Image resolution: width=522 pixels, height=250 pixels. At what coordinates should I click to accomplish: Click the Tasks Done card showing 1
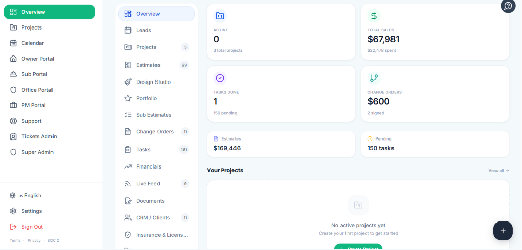[281, 94]
